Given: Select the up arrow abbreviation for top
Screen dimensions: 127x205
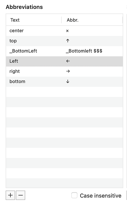Looking at the screenshot, I should pos(68,41).
